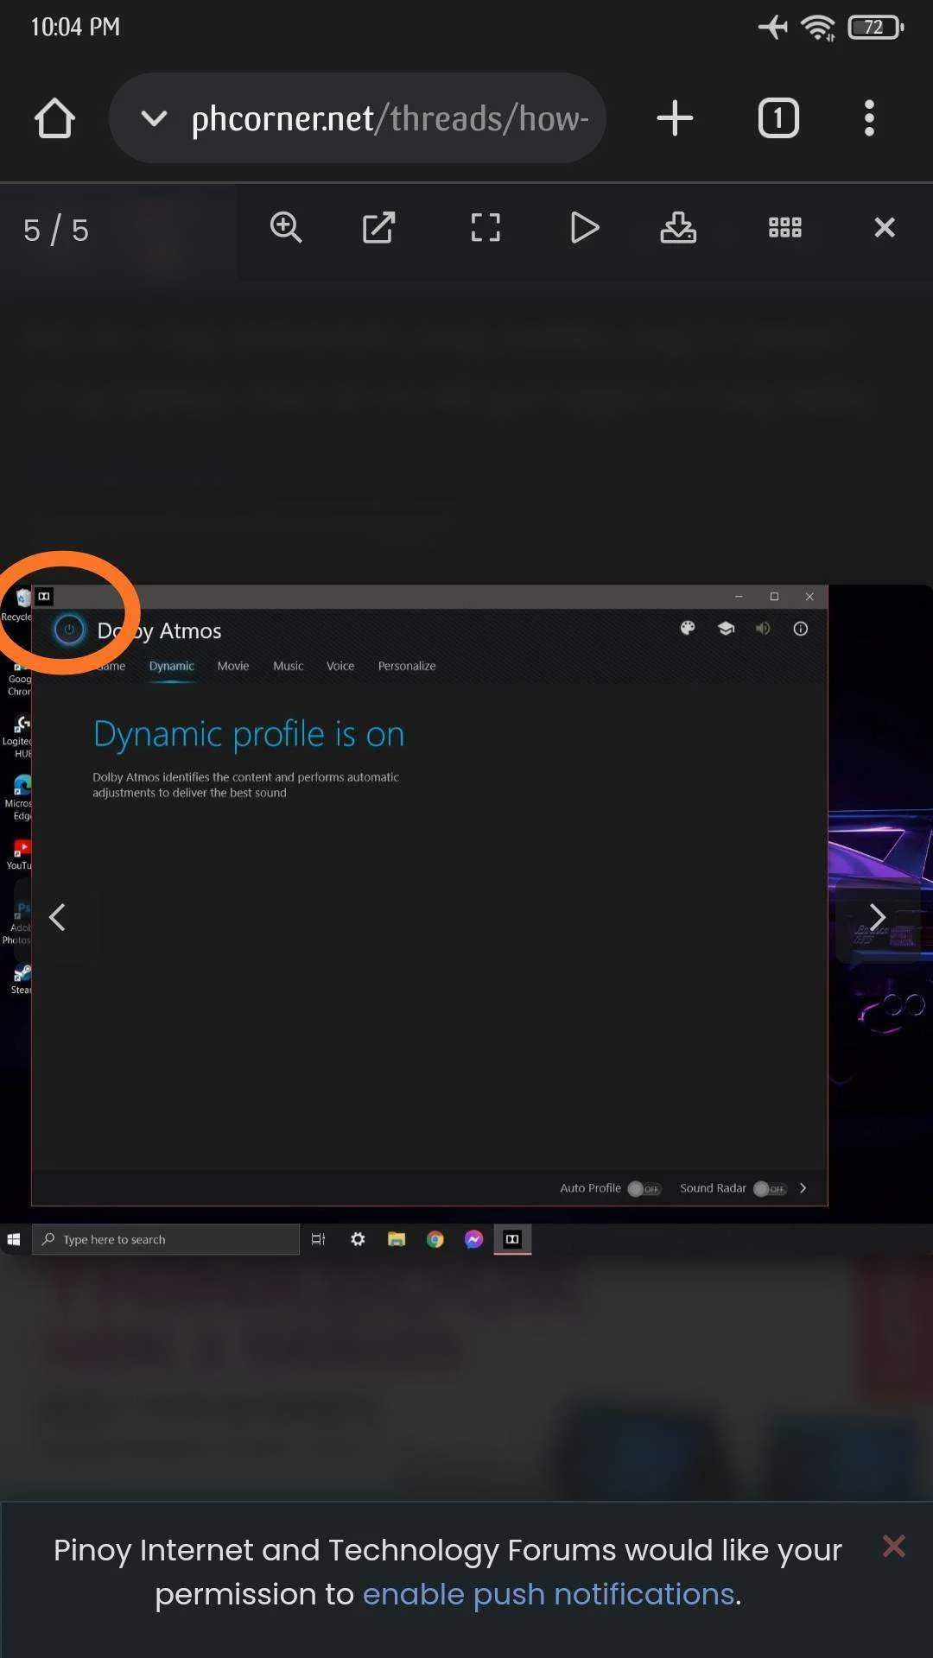Select the Personalize tab
Viewport: 933px width, 1658px height.
point(407,666)
